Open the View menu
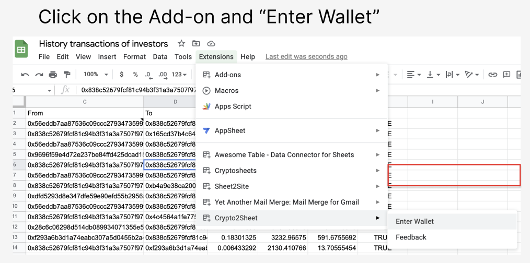The height and width of the screenshot is (263, 530). [x=83, y=57]
